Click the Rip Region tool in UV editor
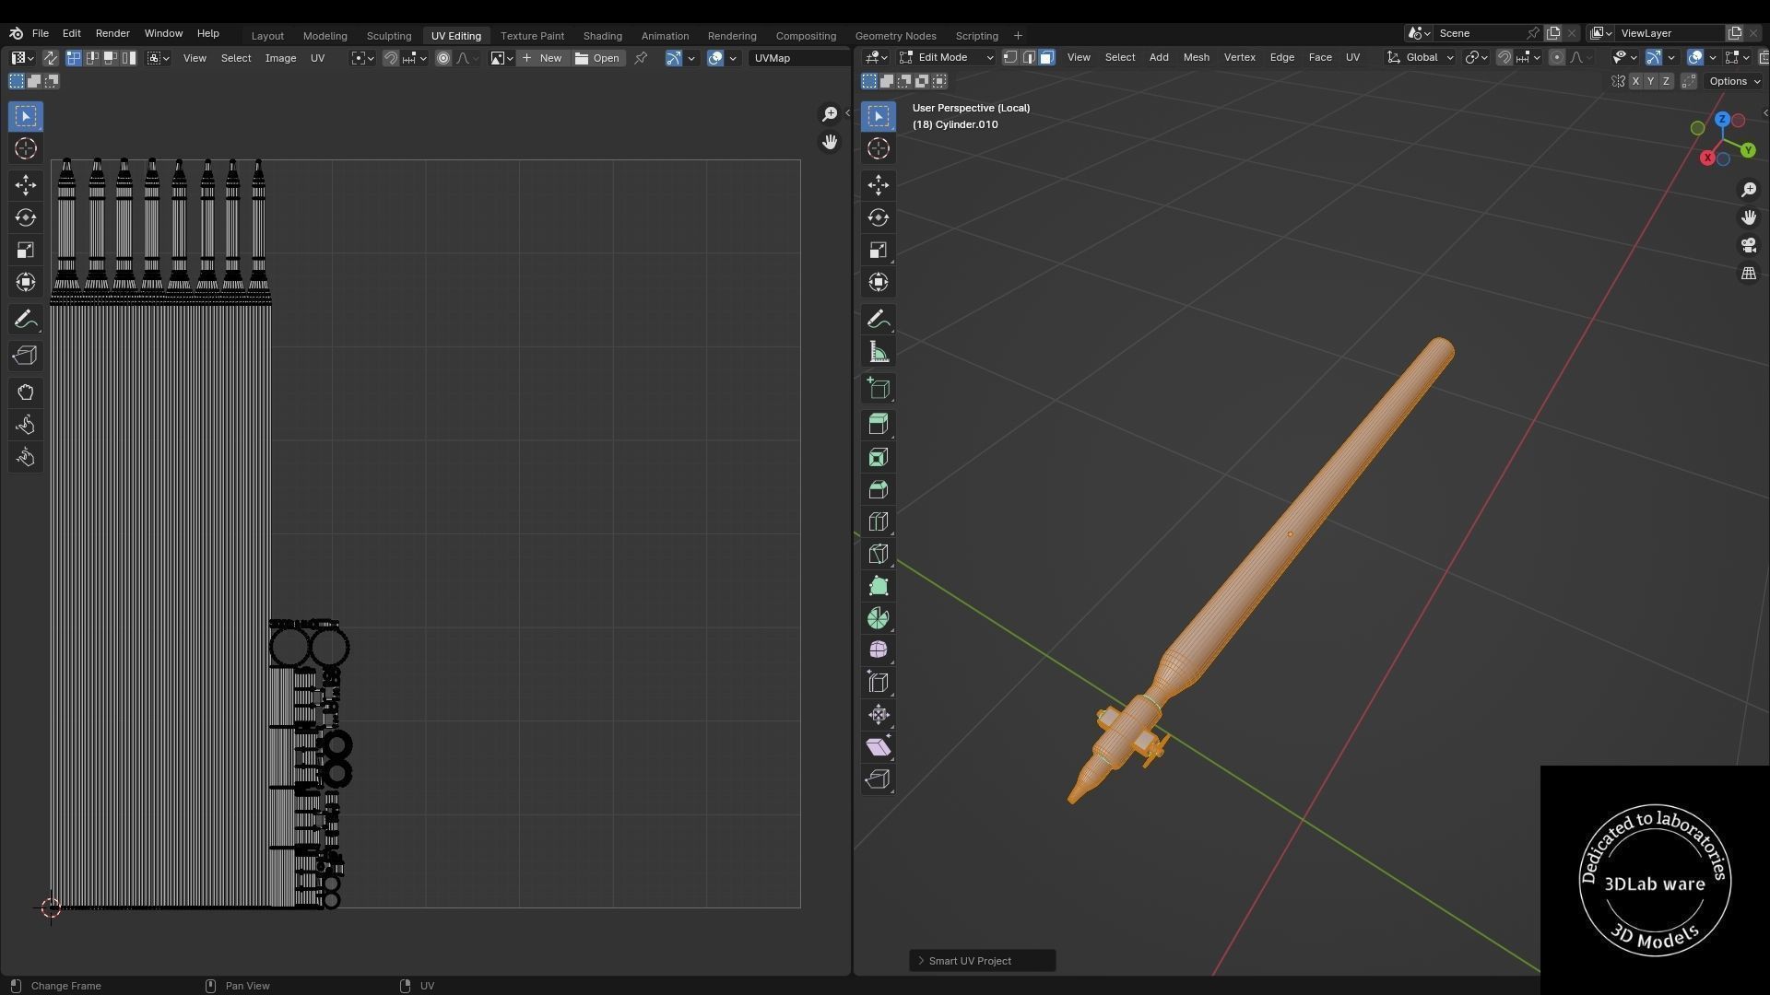Viewport: 1770px width, 995px height. (x=25, y=356)
